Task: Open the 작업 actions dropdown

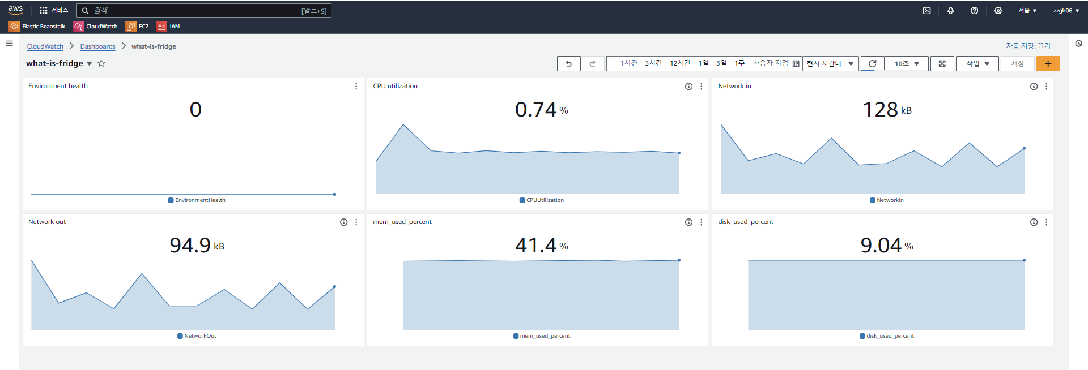Action: tap(977, 64)
